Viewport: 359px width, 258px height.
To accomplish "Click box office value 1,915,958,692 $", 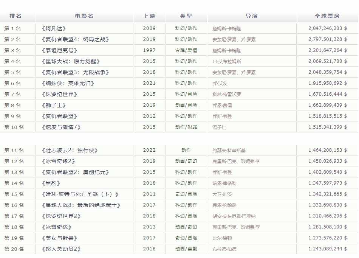I will click(x=328, y=83).
